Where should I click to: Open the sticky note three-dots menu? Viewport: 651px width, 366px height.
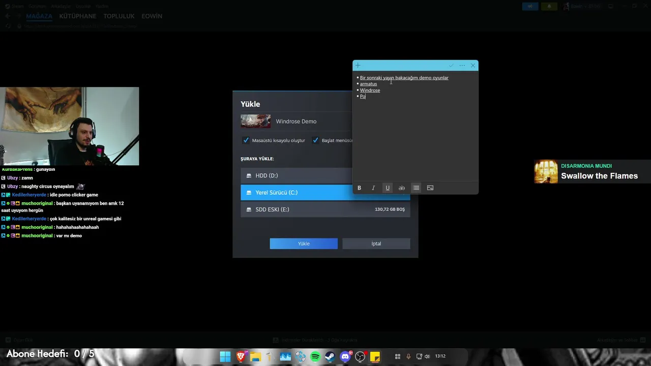[462, 66]
